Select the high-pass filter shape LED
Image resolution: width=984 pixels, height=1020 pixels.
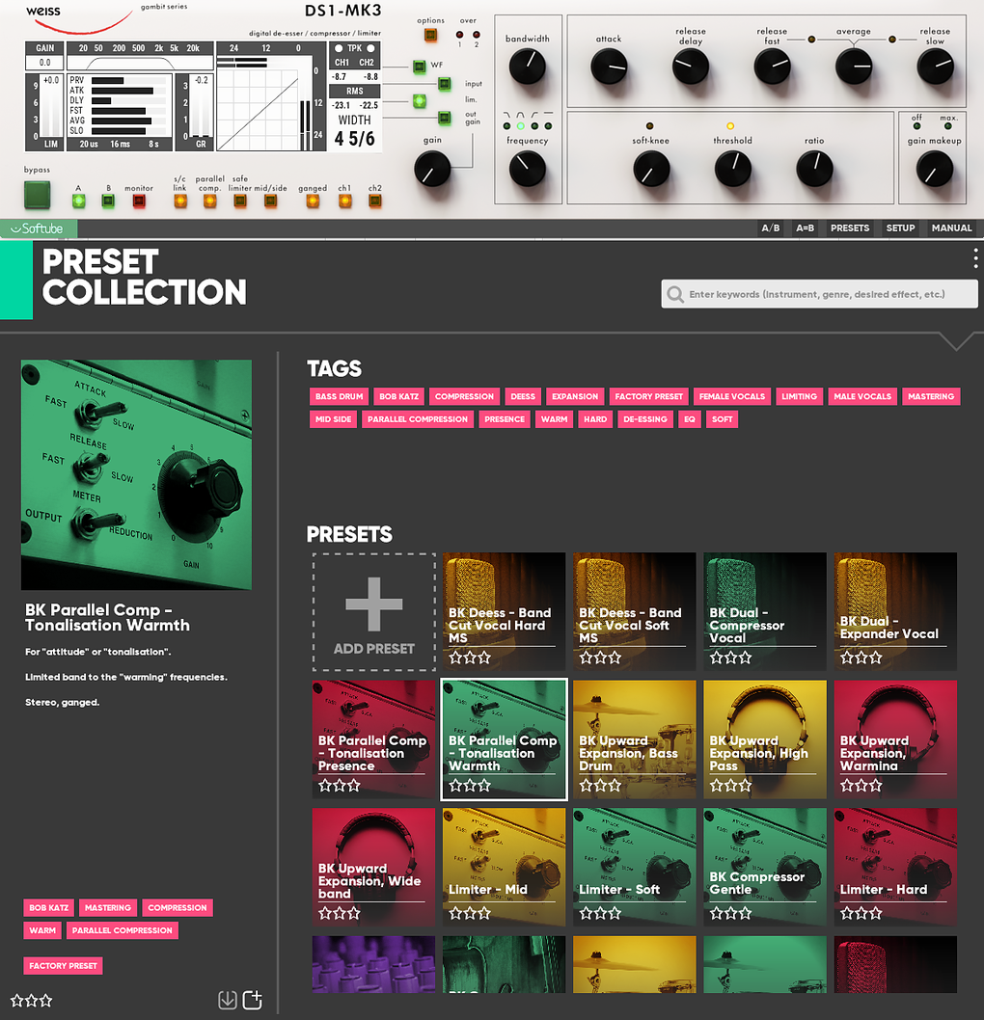[534, 125]
